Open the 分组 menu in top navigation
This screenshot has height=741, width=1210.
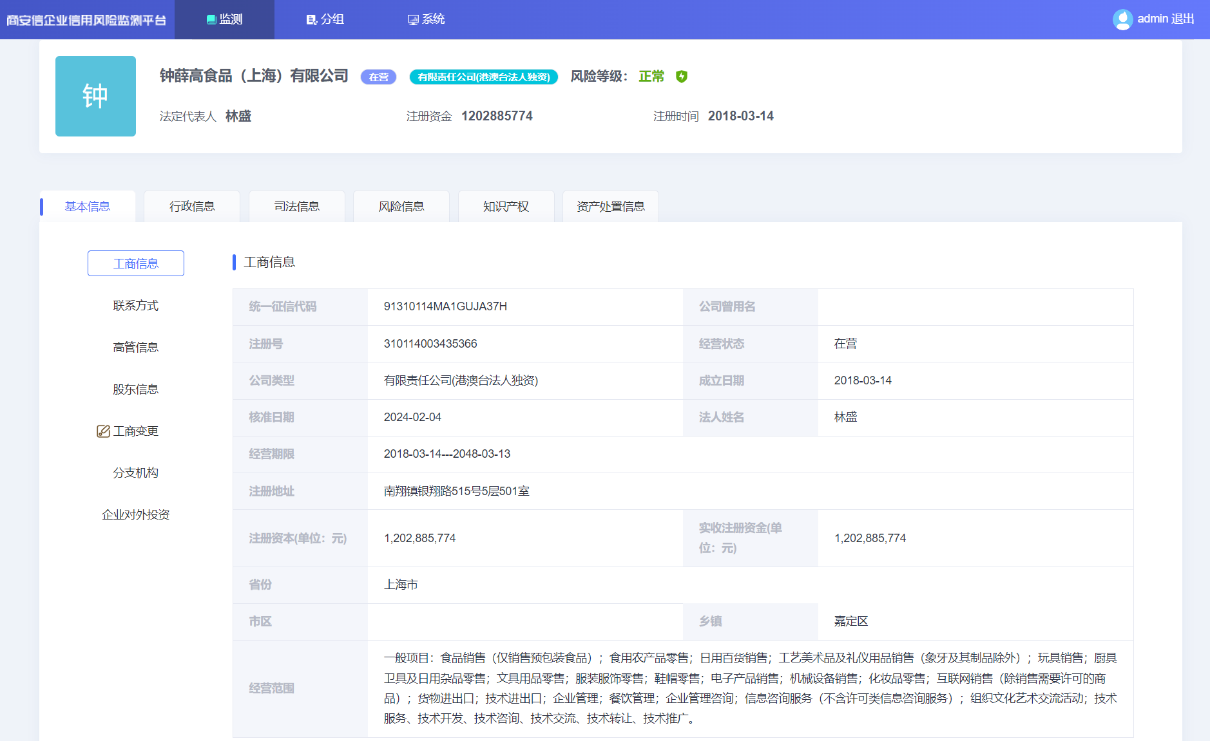(x=325, y=19)
